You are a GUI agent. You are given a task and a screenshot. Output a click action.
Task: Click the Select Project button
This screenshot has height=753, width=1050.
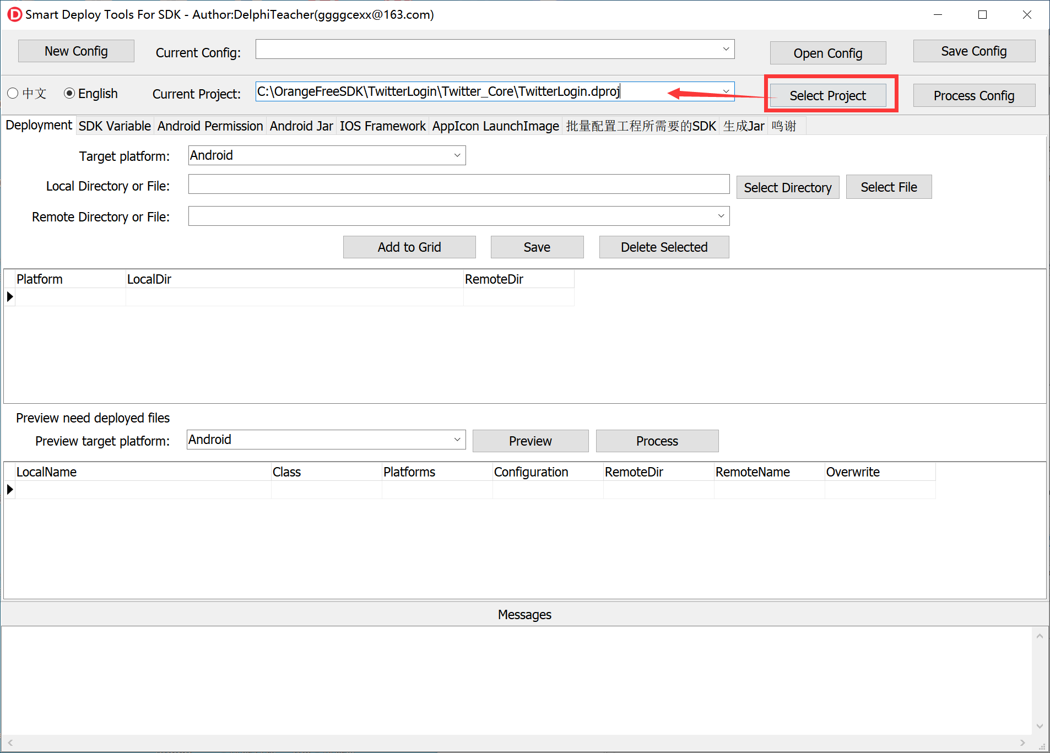pos(828,95)
